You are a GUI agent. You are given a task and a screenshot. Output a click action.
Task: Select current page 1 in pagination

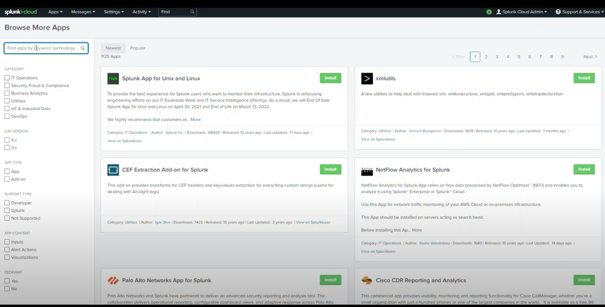click(475, 57)
